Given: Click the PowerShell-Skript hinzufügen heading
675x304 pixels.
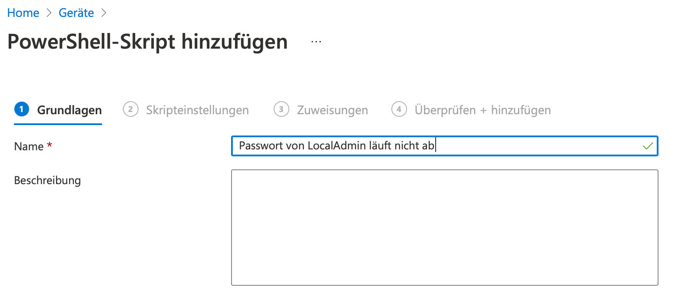Looking at the screenshot, I should click(146, 41).
